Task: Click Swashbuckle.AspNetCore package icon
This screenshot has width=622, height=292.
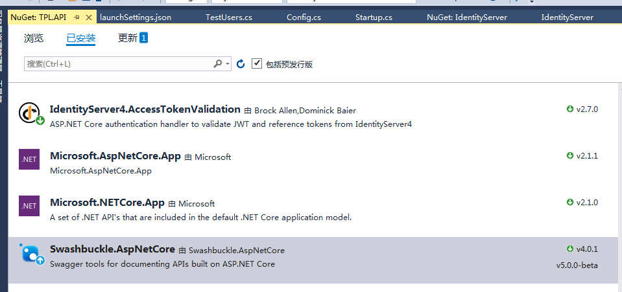Action: [x=31, y=254]
